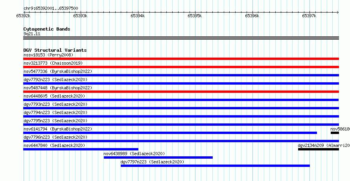This screenshot has height=181, width=350.
Task: Click the blue bar for nsv6438989
Action: tap(158, 157)
